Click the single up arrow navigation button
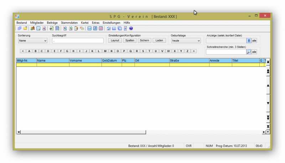This screenshot has width=285, height=163. coord(268,86)
